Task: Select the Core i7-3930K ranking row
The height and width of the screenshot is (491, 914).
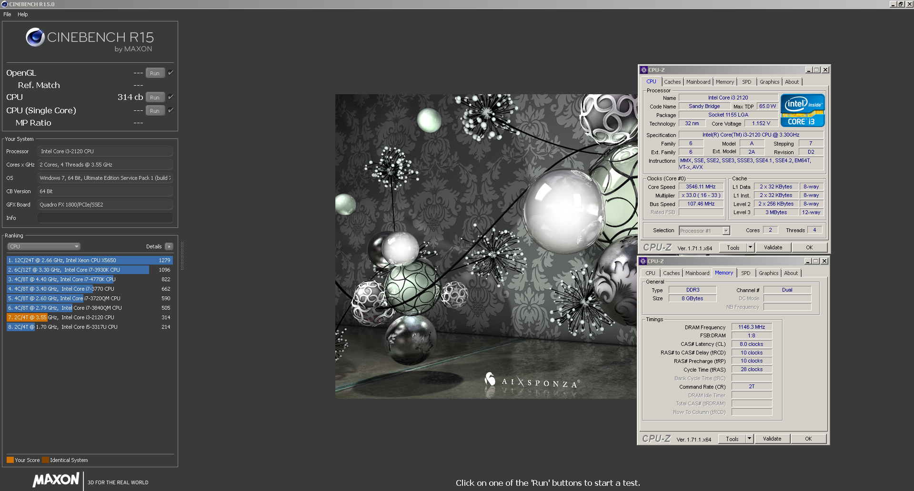Action: (x=90, y=270)
